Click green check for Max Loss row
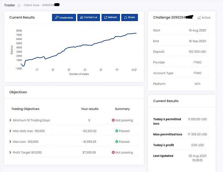 point(117,142)
